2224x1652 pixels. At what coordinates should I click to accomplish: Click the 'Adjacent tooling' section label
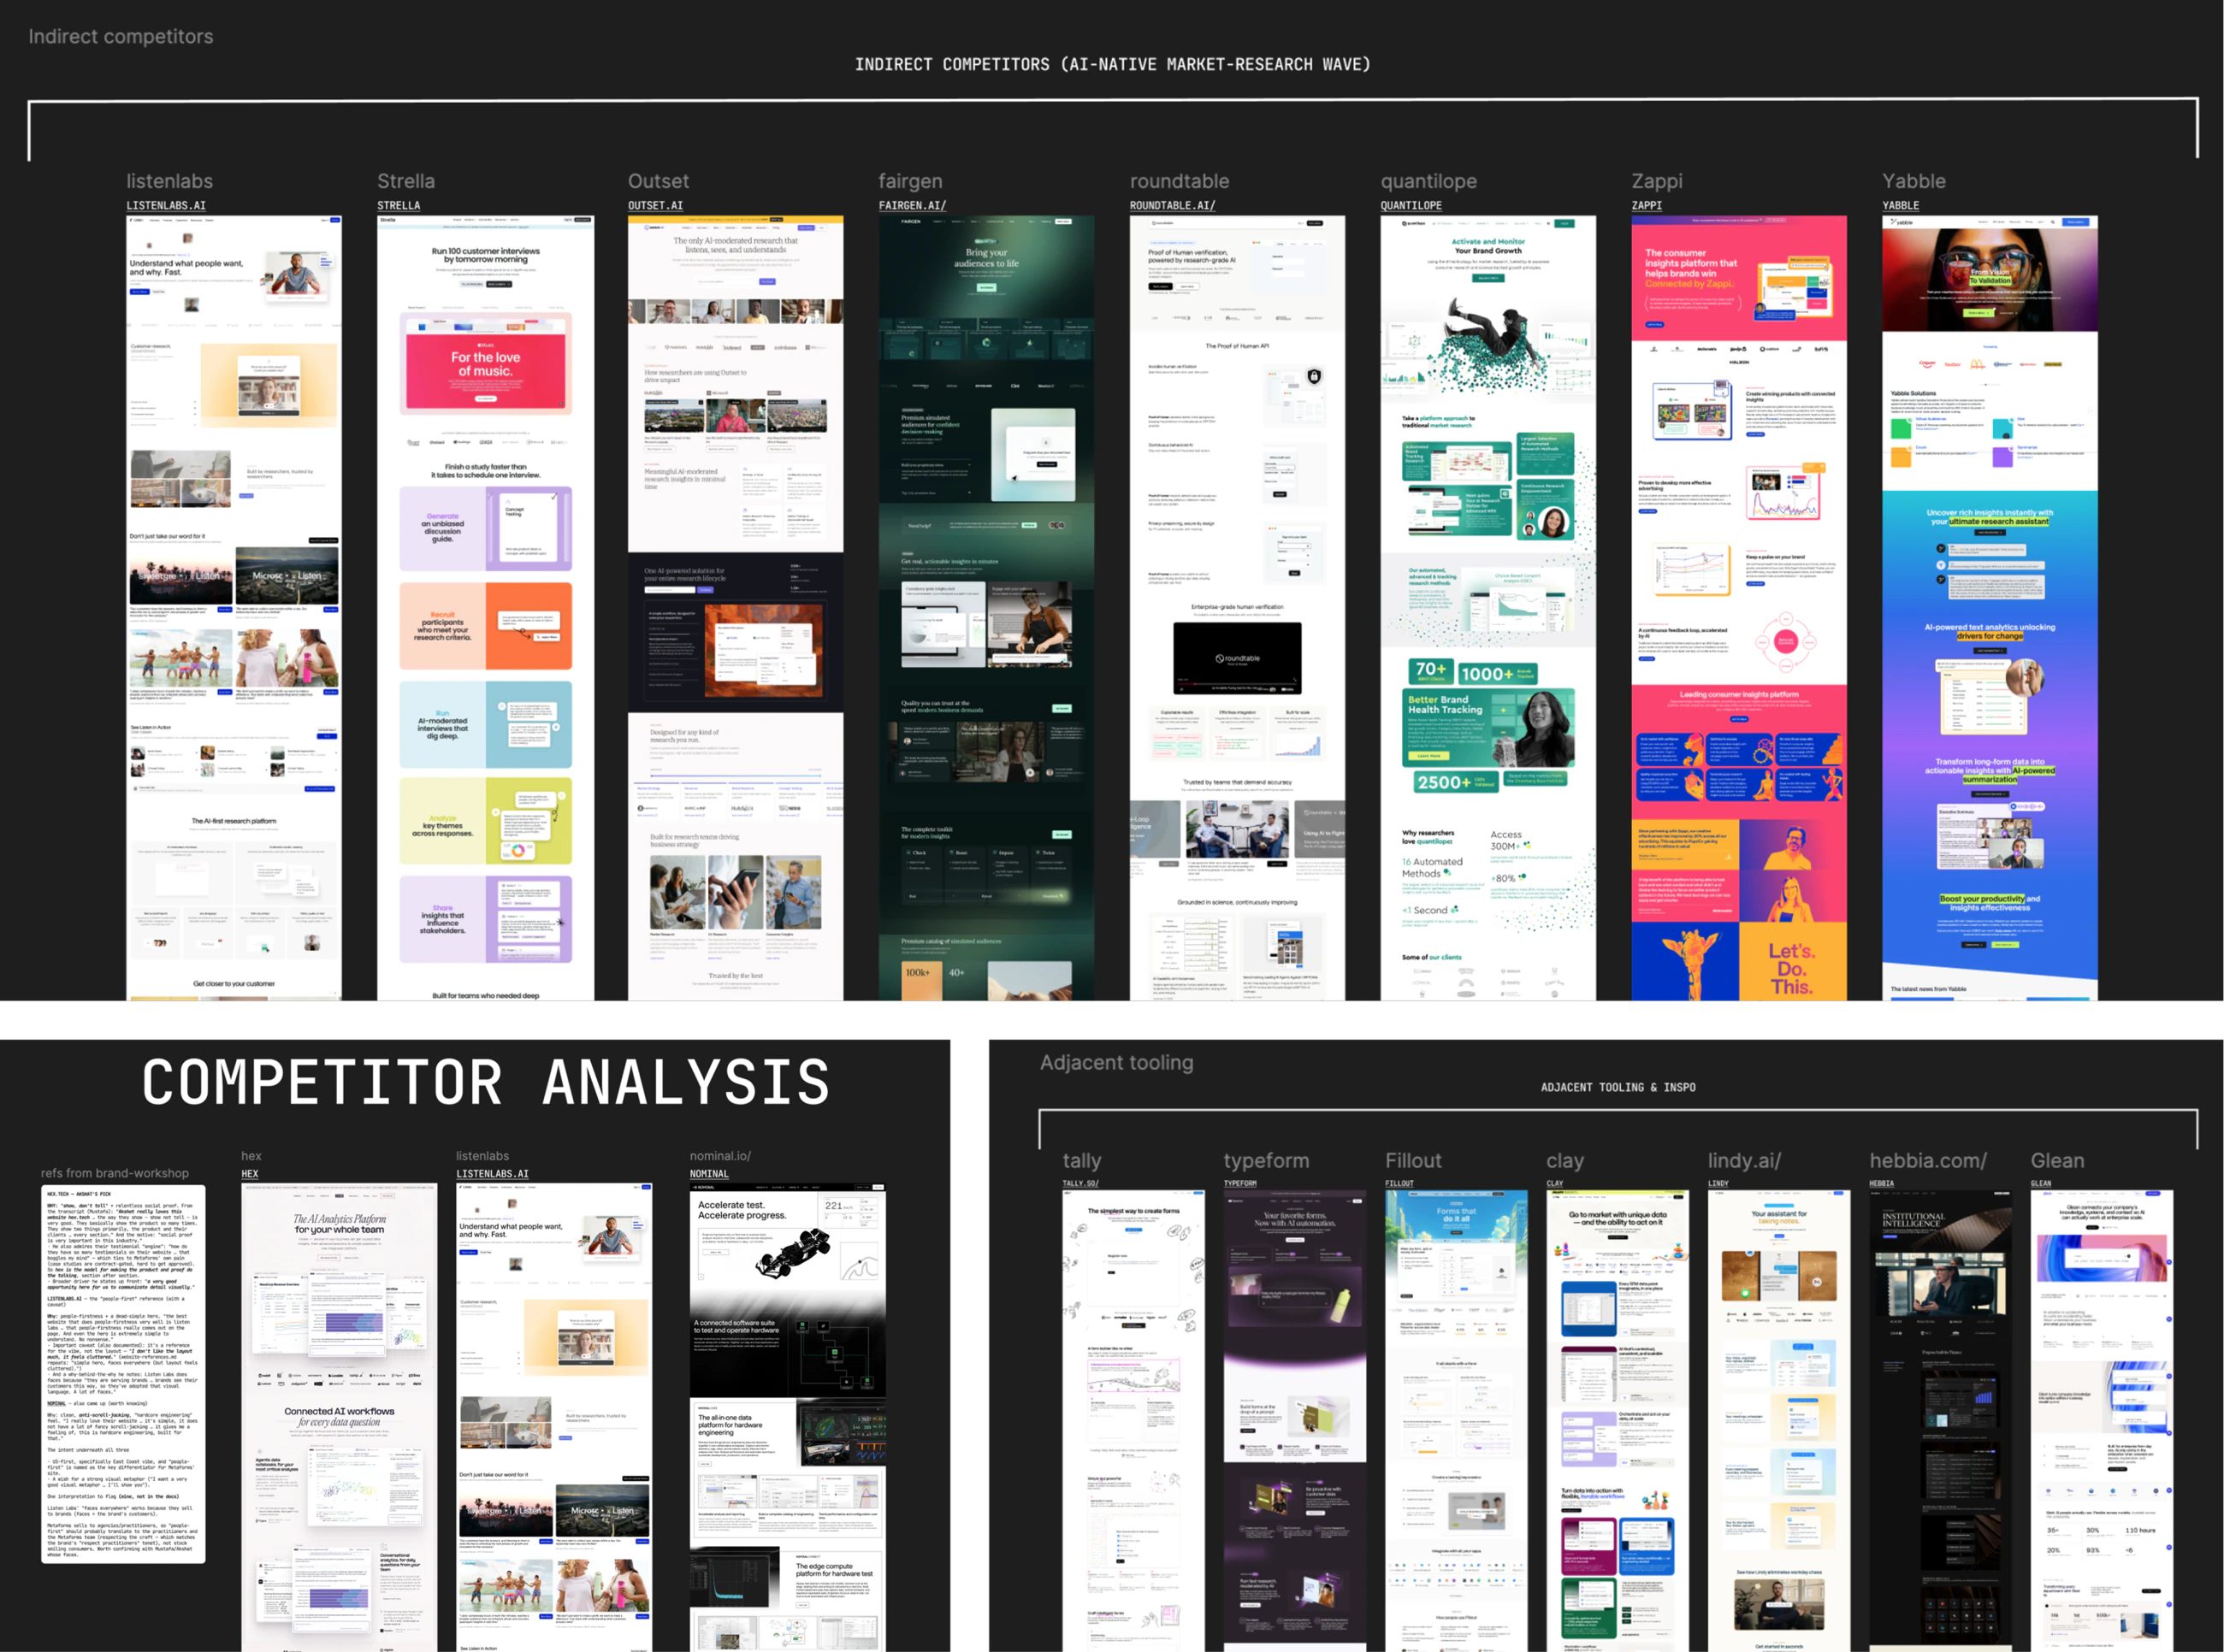click(1116, 1062)
